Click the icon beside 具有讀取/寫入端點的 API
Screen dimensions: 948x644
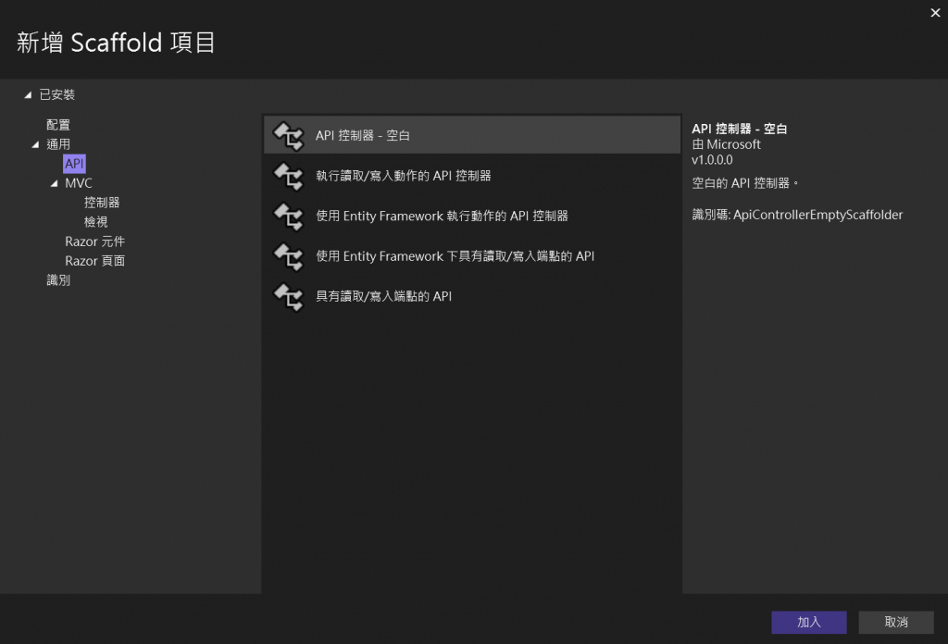coord(289,297)
